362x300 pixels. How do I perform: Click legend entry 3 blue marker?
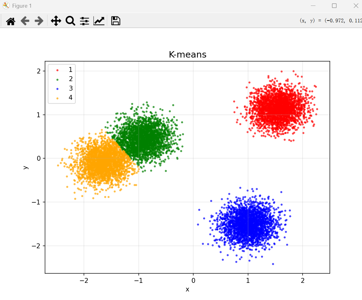58,89
